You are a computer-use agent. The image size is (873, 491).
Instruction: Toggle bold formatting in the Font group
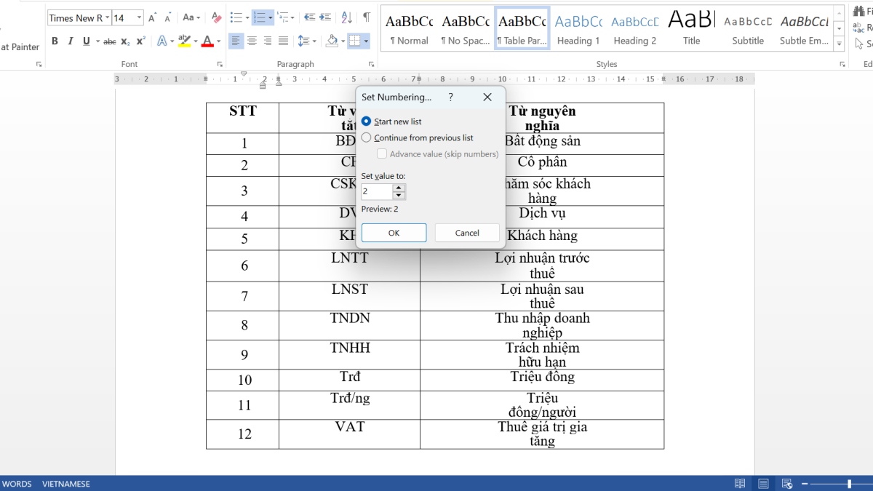point(55,41)
